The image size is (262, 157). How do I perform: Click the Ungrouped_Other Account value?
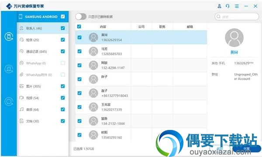246,77
